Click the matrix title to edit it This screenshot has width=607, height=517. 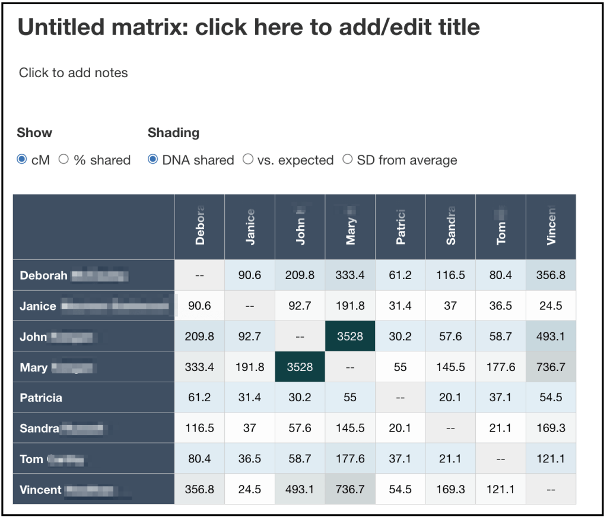249,27
